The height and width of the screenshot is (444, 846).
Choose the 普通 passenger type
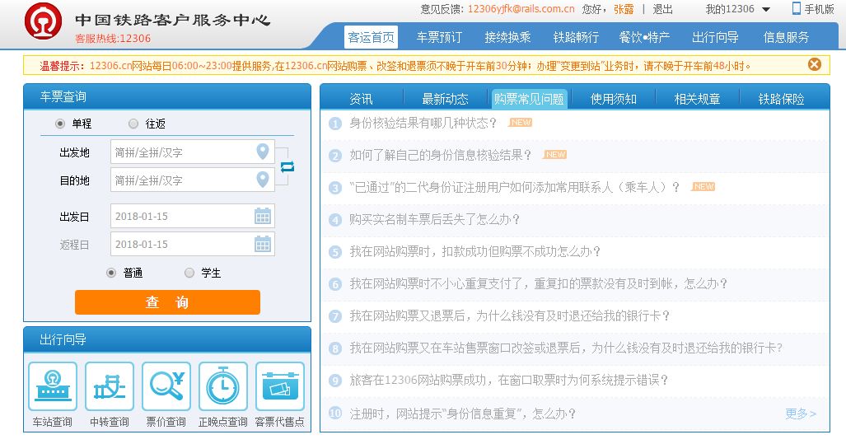click(111, 273)
